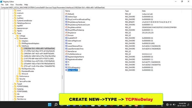Select the IsServerNapAware value
This screenshot has width=192, height=108.
(74, 41)
